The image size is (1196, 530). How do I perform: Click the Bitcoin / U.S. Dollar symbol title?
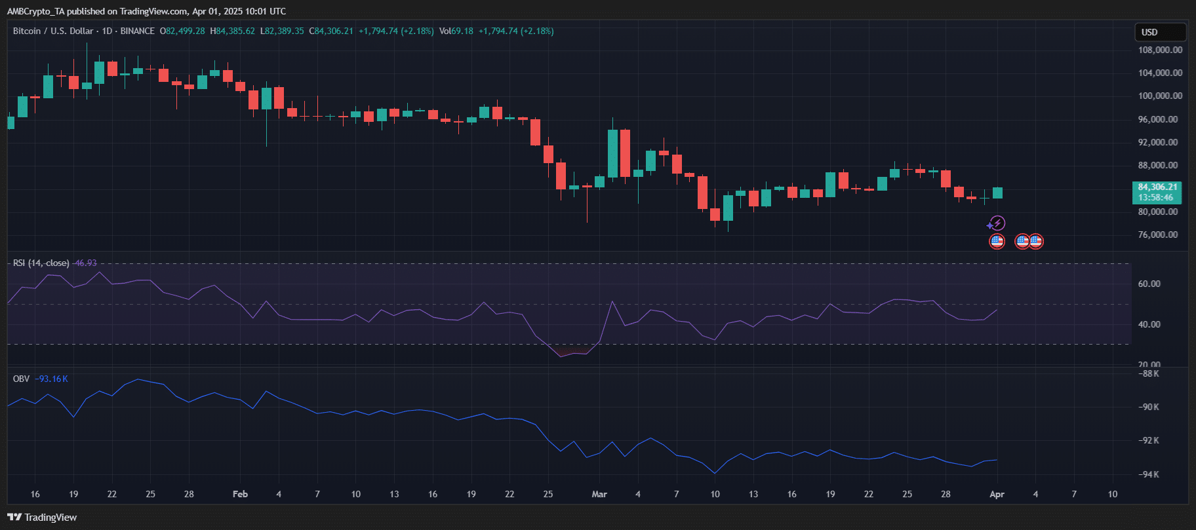(54, 31)
